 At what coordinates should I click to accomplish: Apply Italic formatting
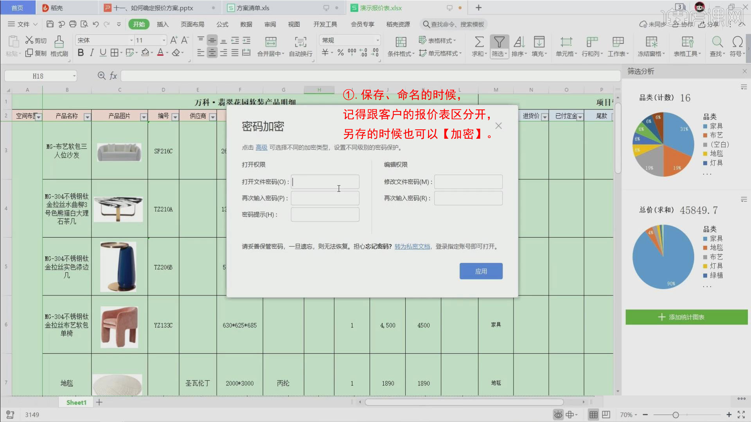tap(92, 53)
